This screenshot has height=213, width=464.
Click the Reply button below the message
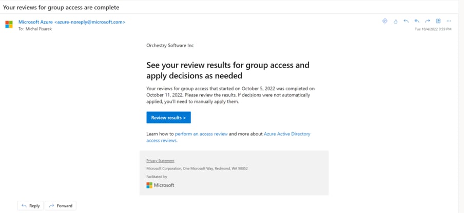tap(30, 206)
